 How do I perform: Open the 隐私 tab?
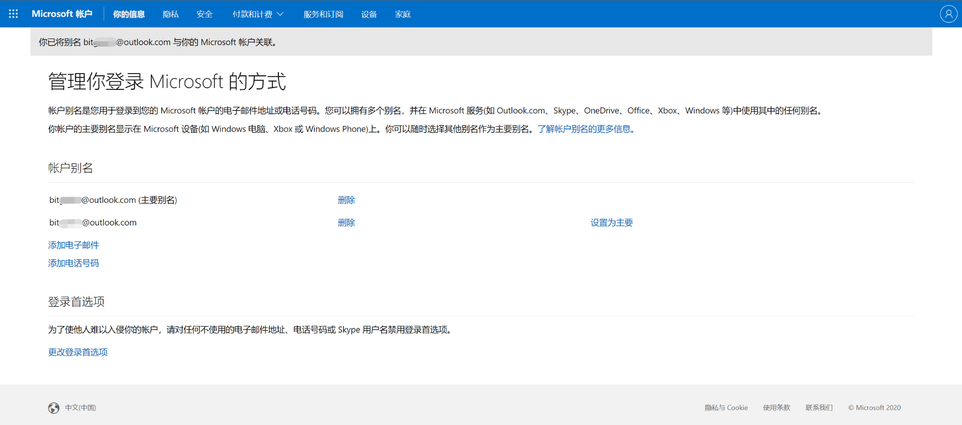171,14
